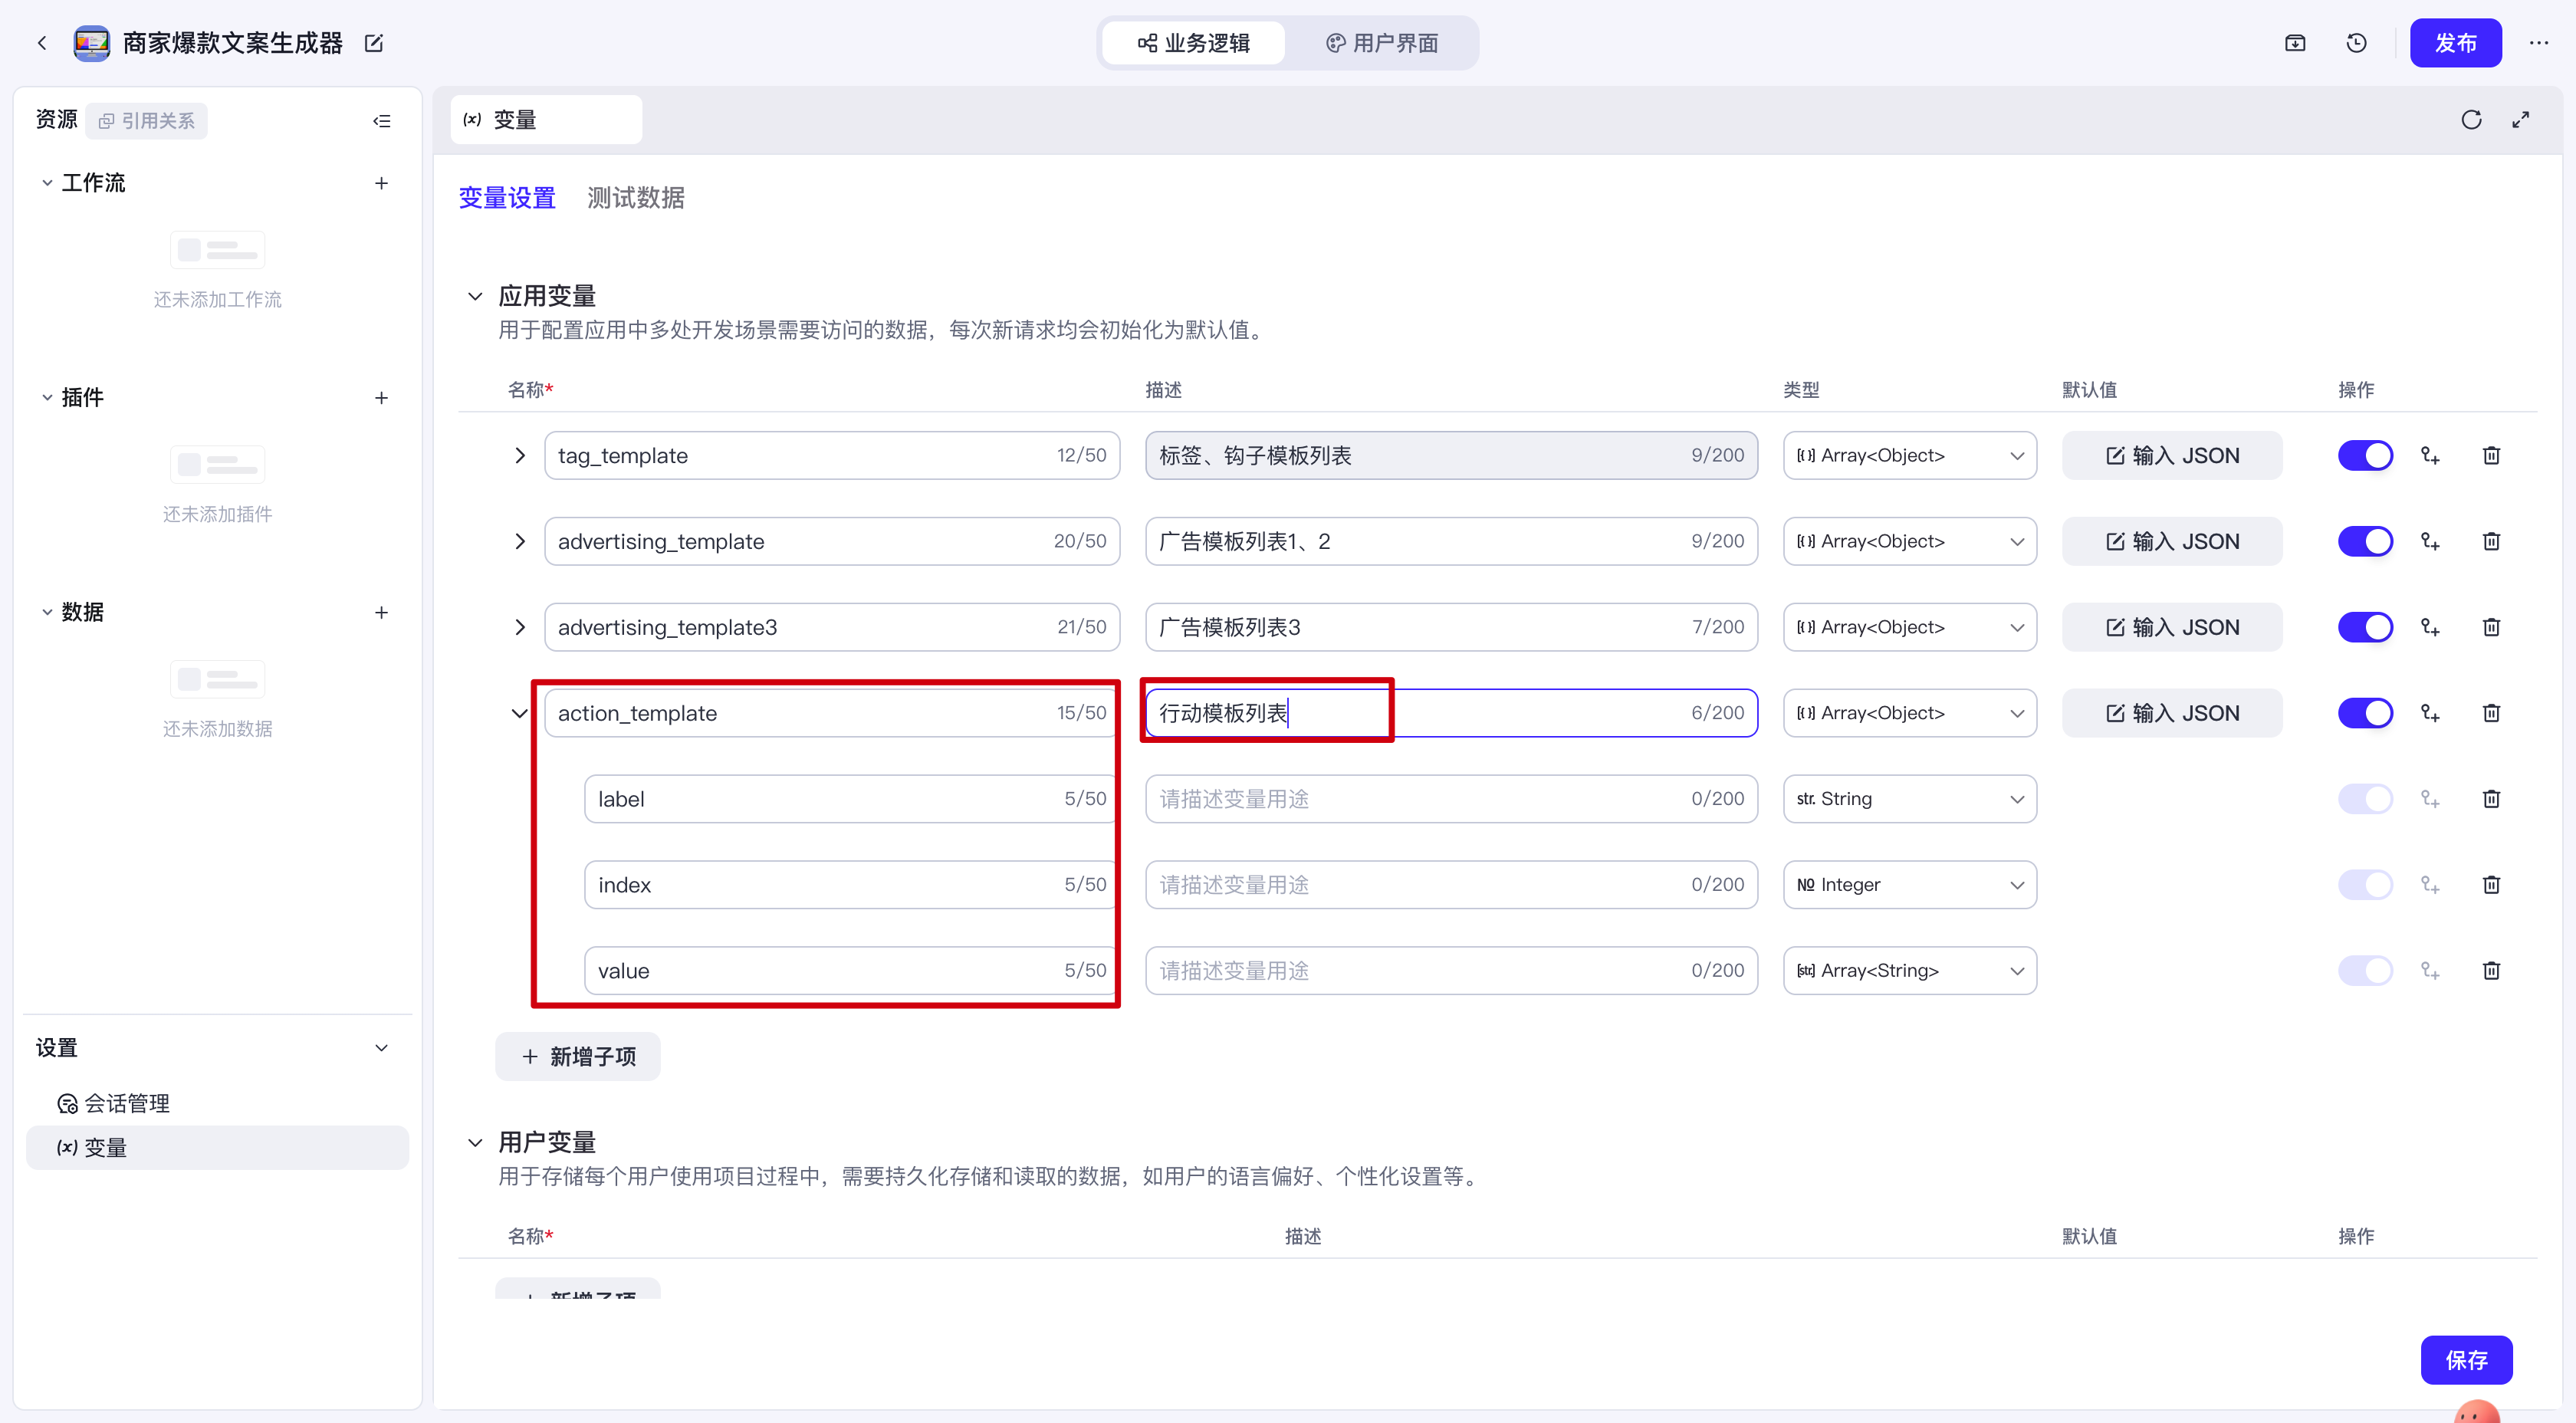Click the 发布 publish button
This screenshot has height=1423, width=2576.
[2455, 43]
